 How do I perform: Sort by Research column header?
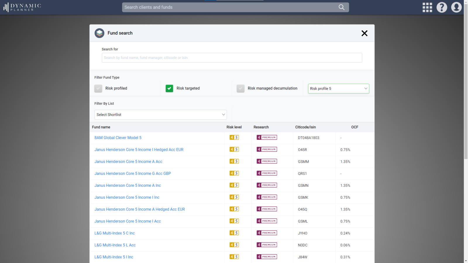[x=261, y=127]
